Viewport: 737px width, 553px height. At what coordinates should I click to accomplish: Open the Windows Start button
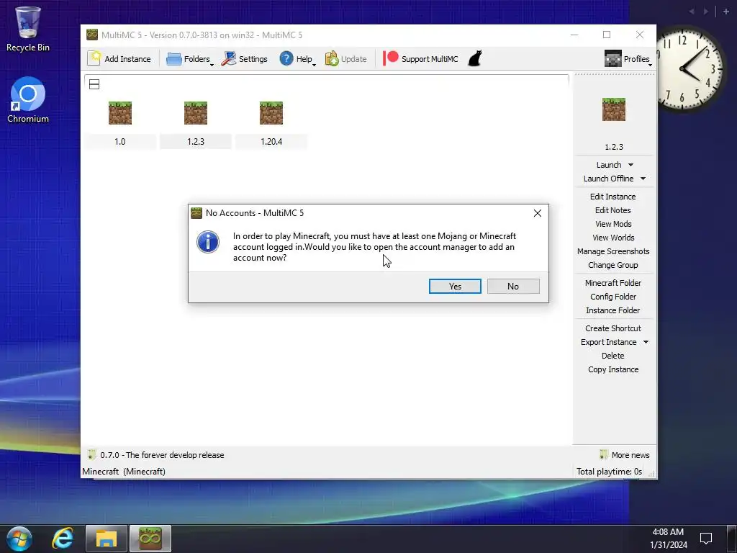coord(19,539)
